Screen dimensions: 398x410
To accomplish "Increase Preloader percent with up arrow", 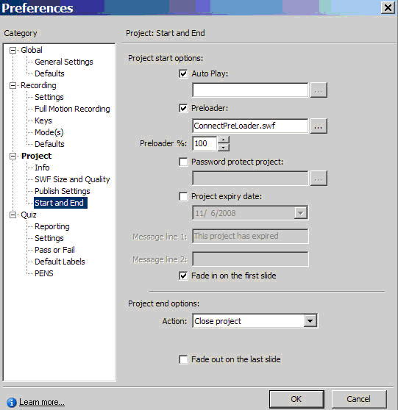I will [224, 140].
